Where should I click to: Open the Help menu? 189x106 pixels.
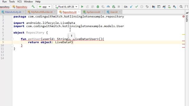[38, 1]
